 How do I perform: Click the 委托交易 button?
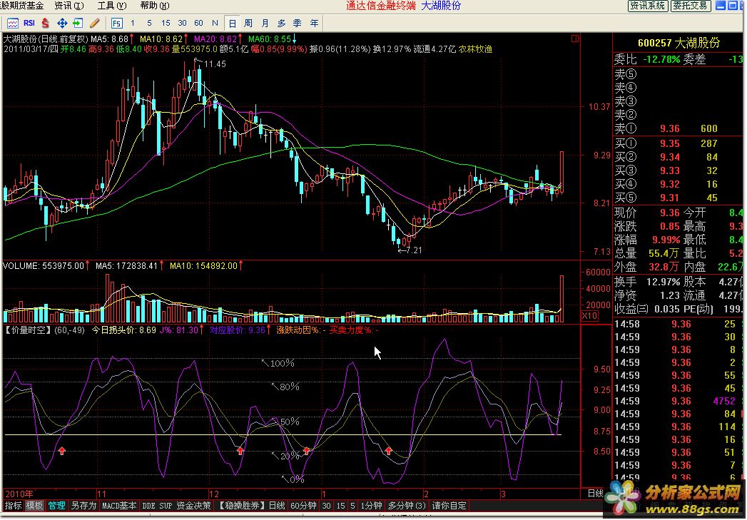click(691, 6)
